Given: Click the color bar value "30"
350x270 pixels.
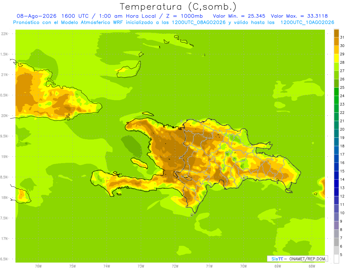Looking at the screenshot, I should 342,46.
